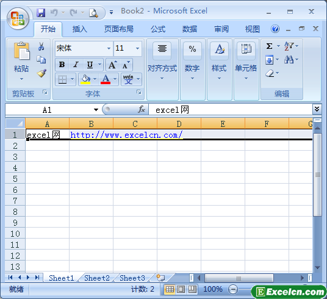The width and height of the screenshot is (327, 299).
Task: Click the Insert Function fx button
Action: pos(142,109)
